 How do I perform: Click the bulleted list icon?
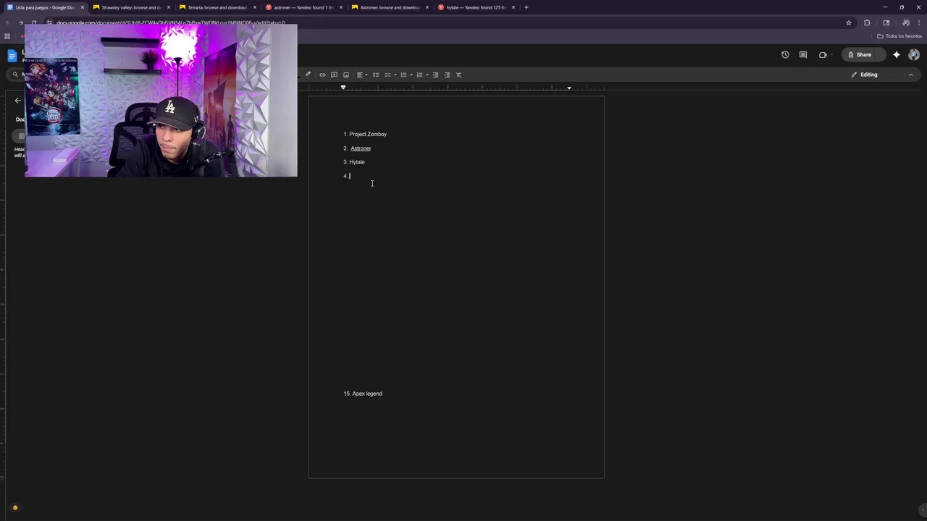click(x=403, y=75)
